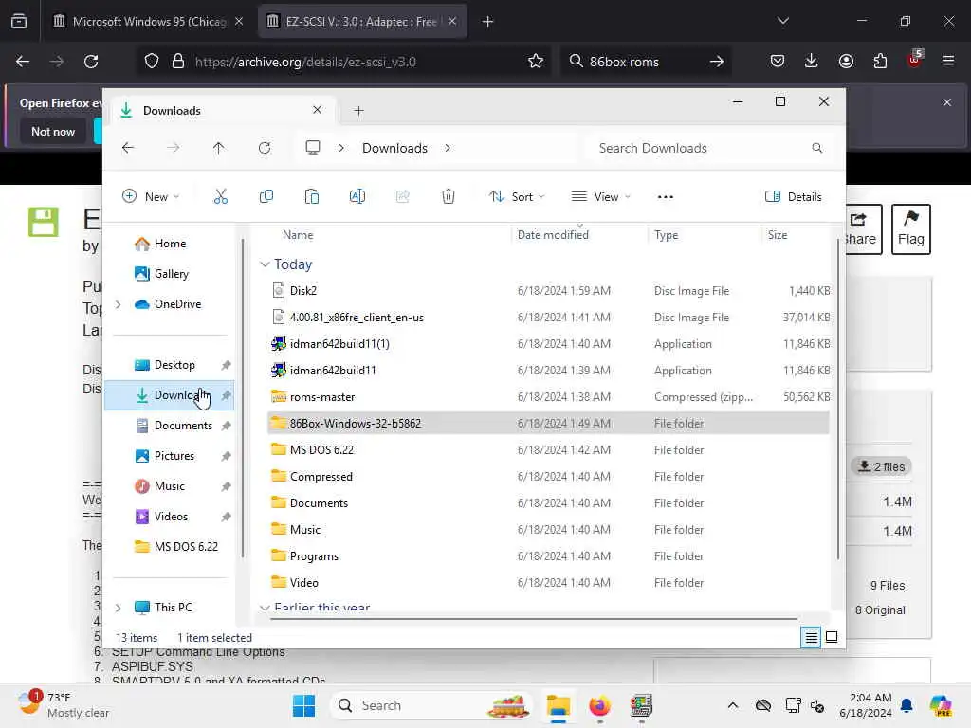
Task: Open the New dropdown menu
Action: click(151, 197)
